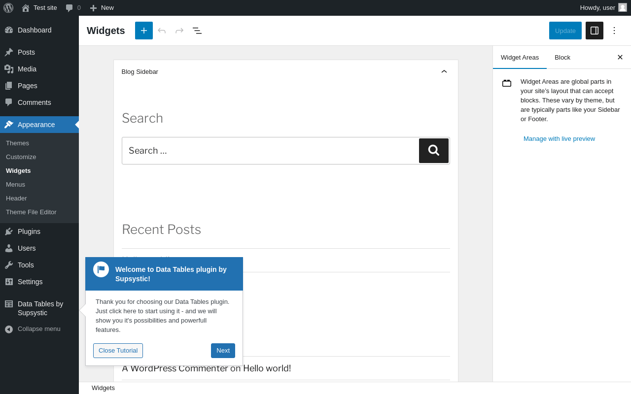Open the New content menu in the admin bar

point(102,8)
